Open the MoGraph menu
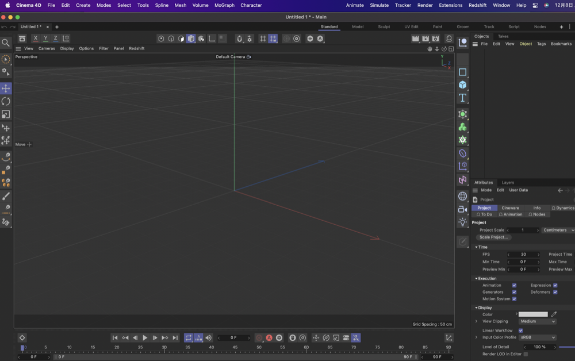 [x=224, y=5]
